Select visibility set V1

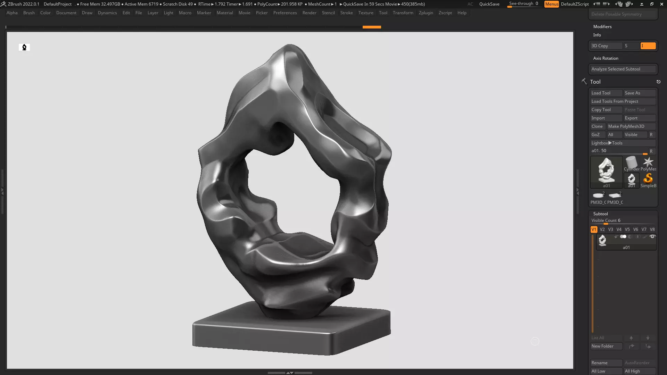594,230
